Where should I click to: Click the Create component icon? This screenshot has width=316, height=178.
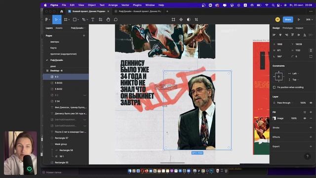pyautogui.click(x=181, y=20)
